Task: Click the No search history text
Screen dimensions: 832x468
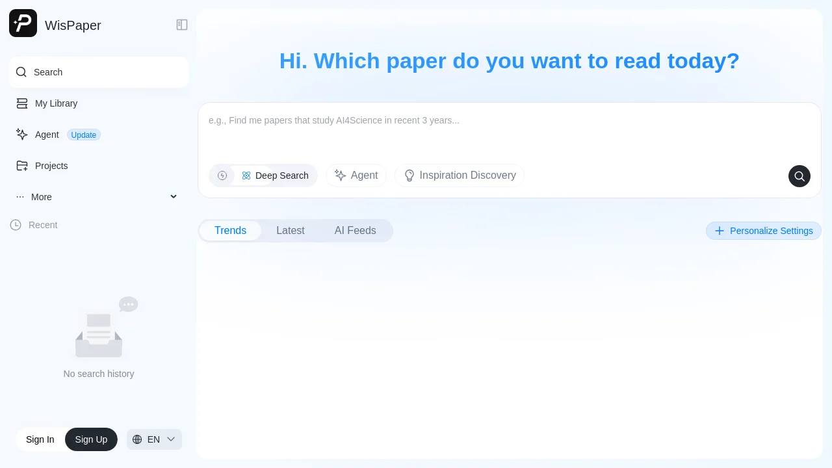Action: (x=99, y=374)
